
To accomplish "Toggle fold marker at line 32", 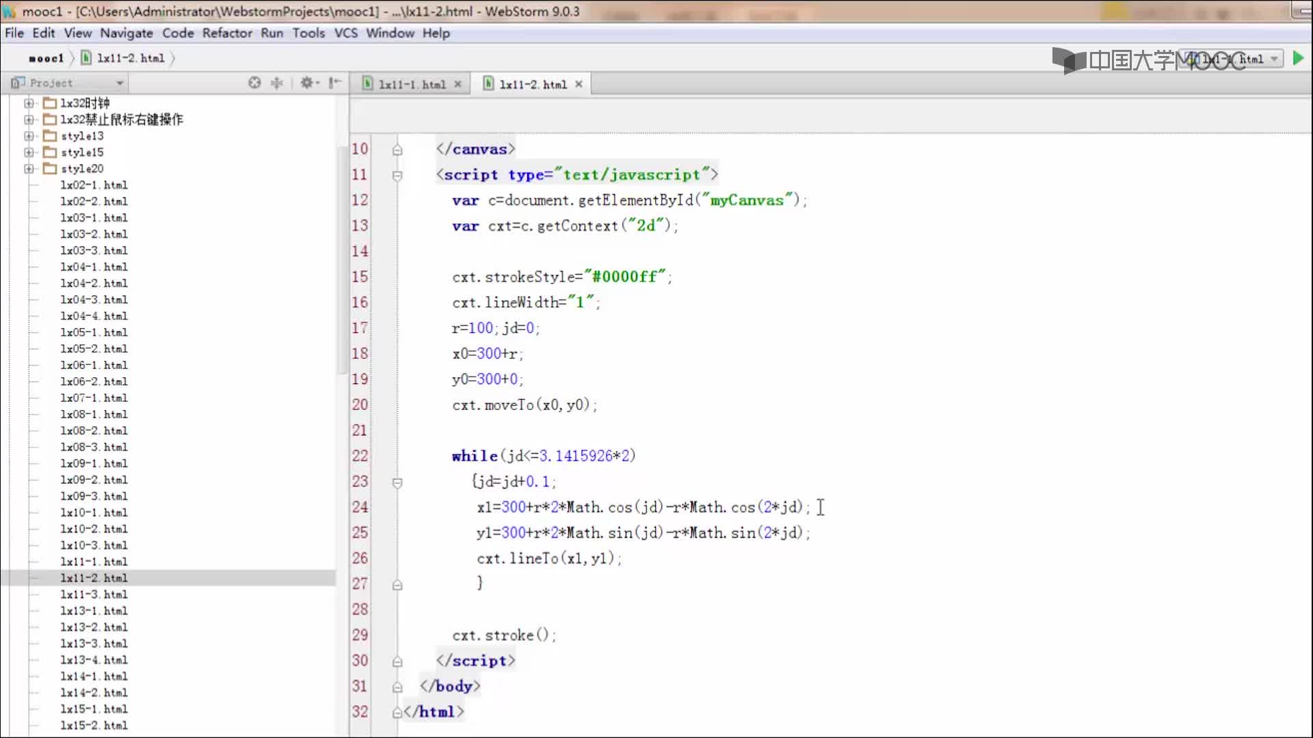I will (x=397, y=713).
